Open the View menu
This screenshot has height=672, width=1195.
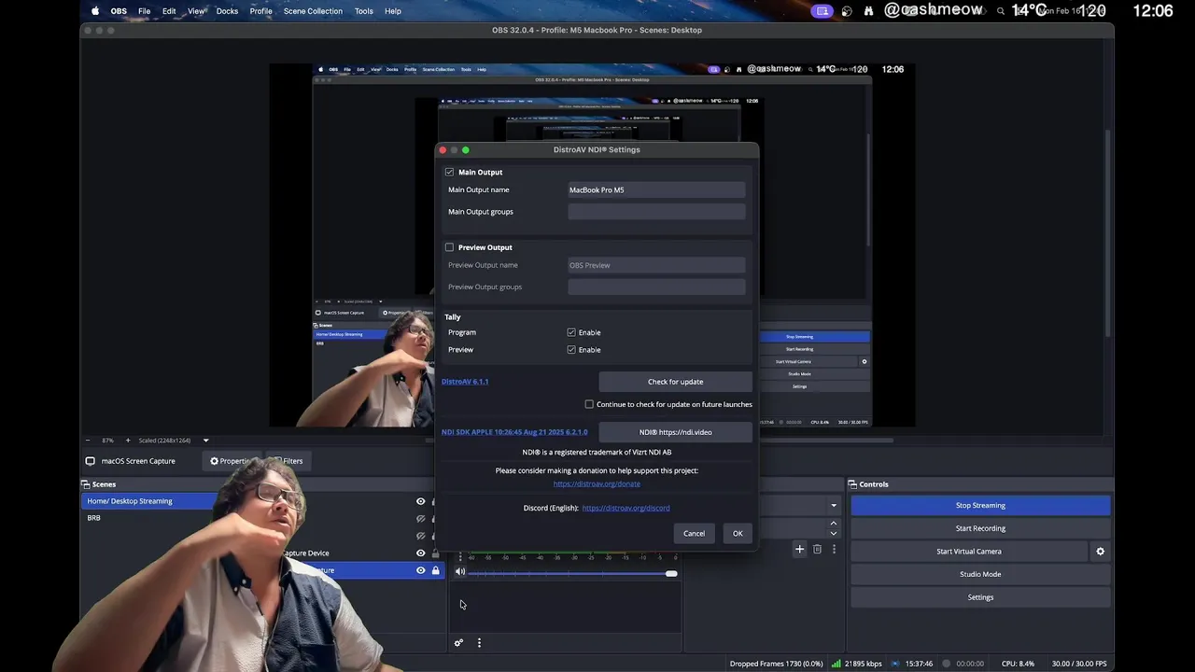click(196, 11)
